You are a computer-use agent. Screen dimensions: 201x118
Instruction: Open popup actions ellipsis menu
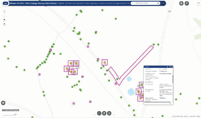pos(170,103)
